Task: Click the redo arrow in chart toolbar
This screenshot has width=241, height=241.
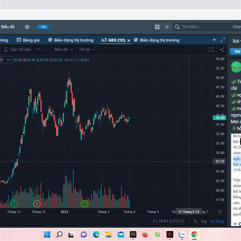Action: [46, 49]
